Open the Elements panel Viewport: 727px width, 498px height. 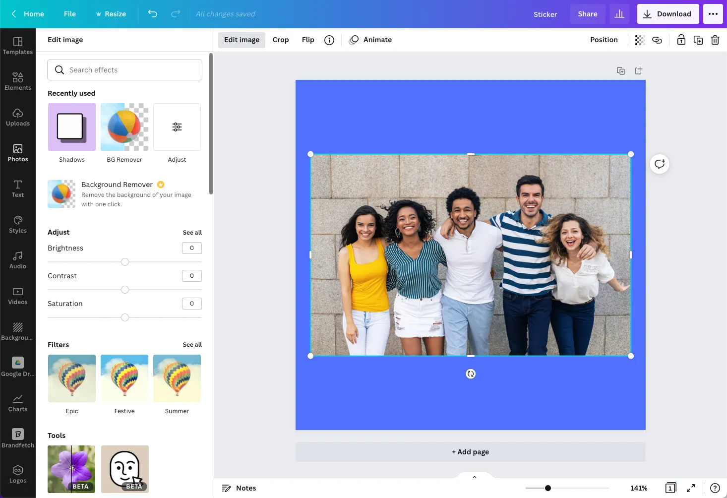coord(18,81)
